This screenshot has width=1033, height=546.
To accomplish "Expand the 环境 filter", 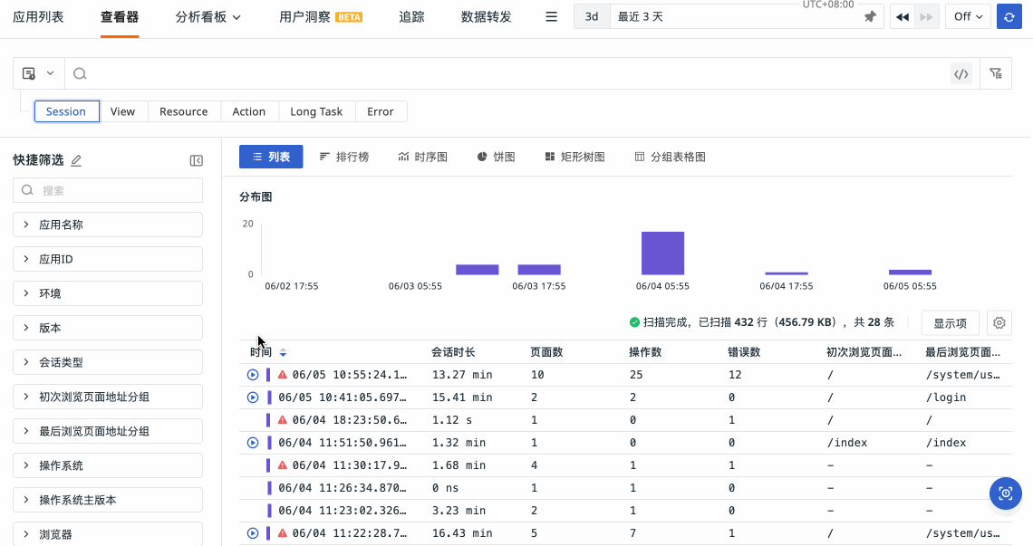I will point(108,293).
